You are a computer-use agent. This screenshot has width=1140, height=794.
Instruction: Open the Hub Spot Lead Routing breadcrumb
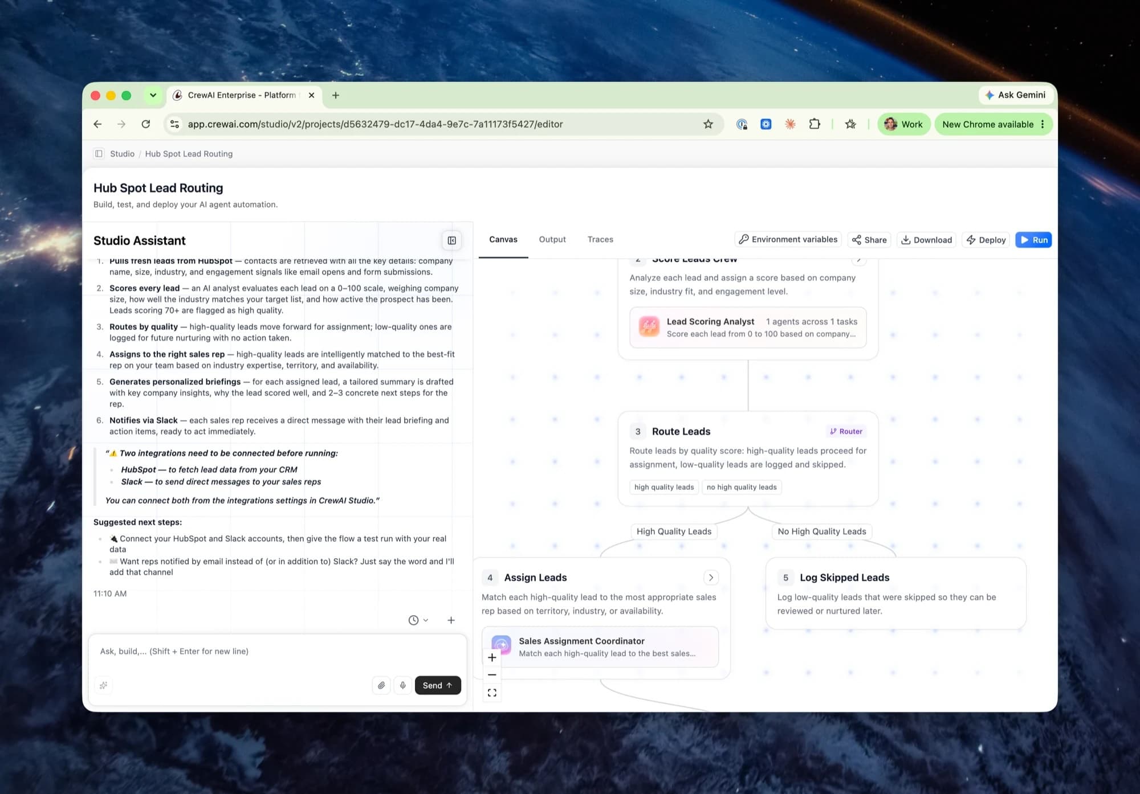[x=189, y=154]
